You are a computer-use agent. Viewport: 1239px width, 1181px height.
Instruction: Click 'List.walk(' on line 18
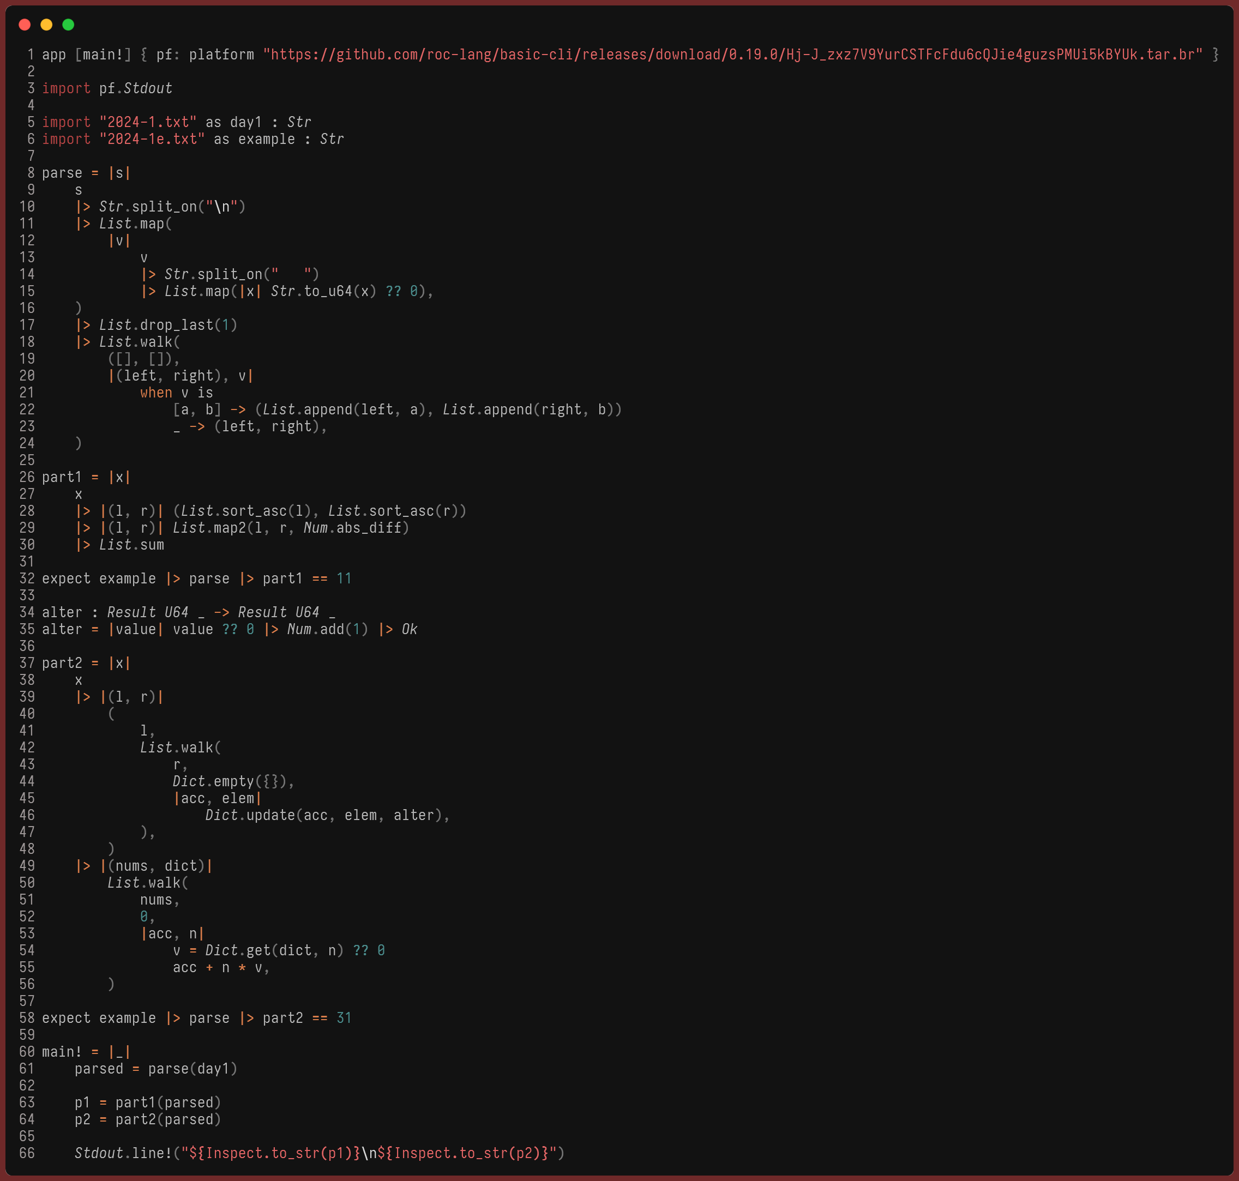[x=140, y=342]
